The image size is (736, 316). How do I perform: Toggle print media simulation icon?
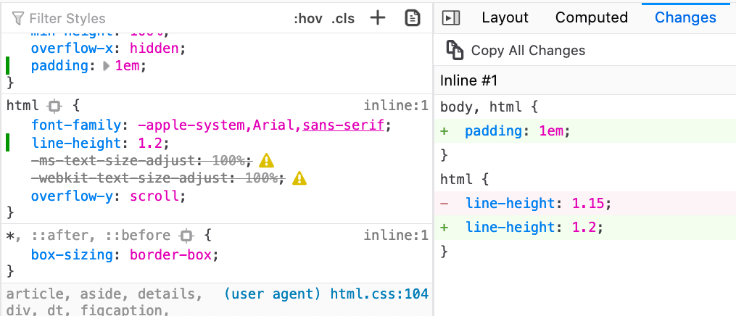click(x=412, y=18)
